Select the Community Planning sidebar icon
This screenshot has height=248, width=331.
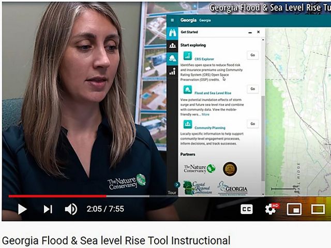click(x=172, y=45)
